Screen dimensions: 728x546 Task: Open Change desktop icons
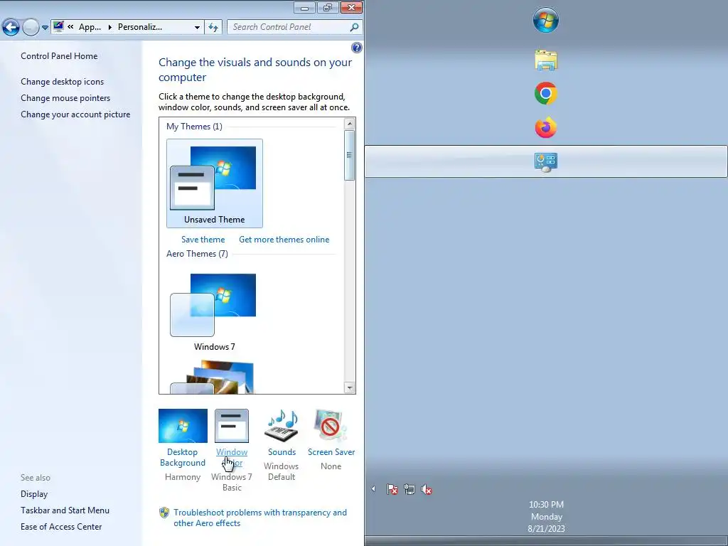click(63, 82)
